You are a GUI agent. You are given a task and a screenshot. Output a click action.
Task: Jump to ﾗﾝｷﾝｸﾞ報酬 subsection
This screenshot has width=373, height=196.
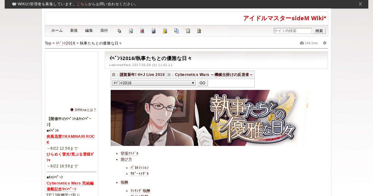[140, 191]
